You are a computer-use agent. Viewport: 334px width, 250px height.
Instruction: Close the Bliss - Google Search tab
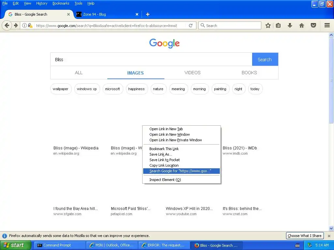click(68, 14)
